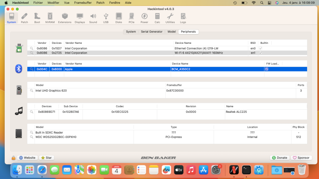Open the Fichier menu
The image size is (319, 179).
pyautogui.click(x=38, y=2)
